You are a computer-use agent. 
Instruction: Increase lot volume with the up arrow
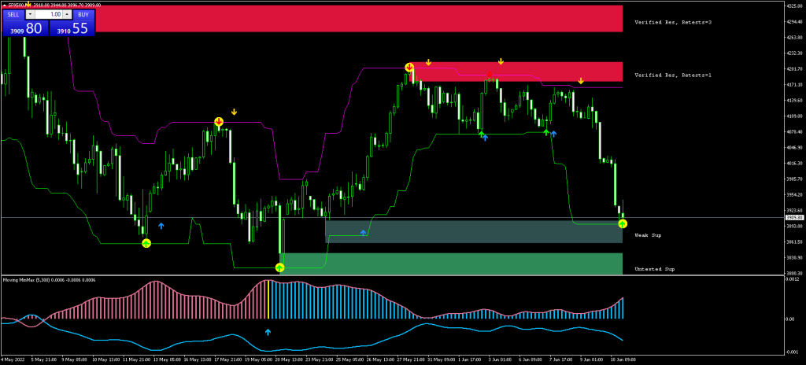pyautogui.click(x=68, y=14)
